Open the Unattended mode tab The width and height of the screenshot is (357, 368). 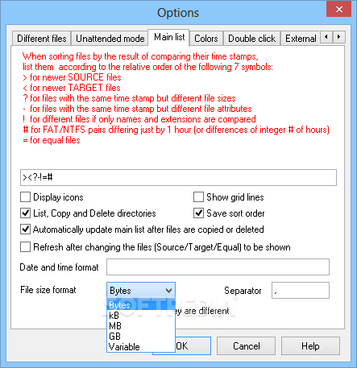(110, 39)
